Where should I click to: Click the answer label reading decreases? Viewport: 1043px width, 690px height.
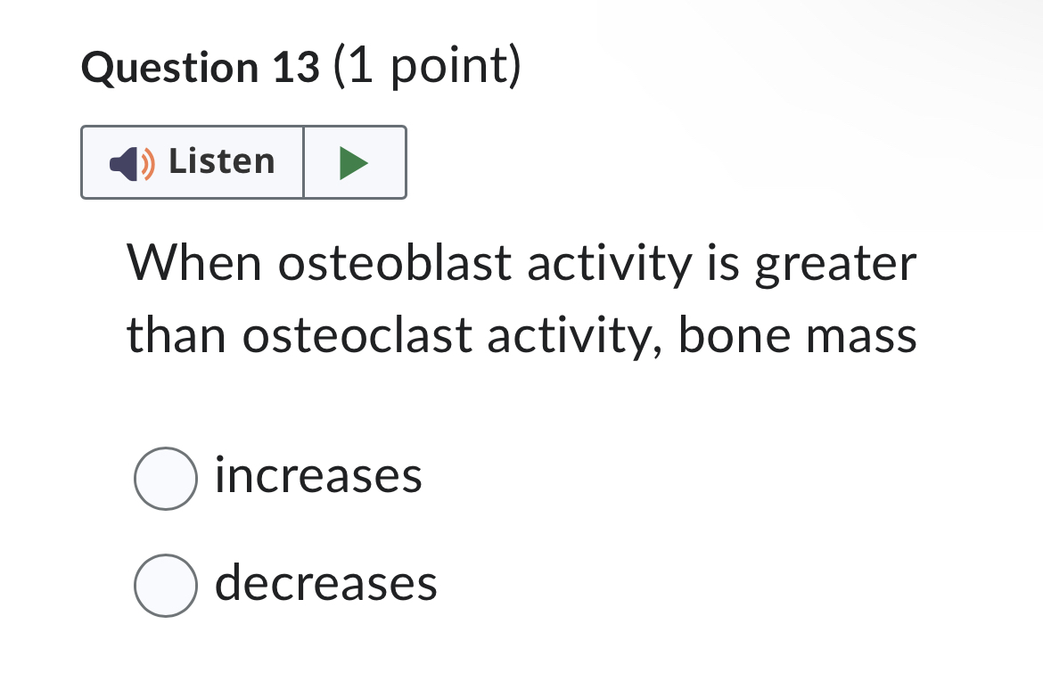tap(326, 585)
